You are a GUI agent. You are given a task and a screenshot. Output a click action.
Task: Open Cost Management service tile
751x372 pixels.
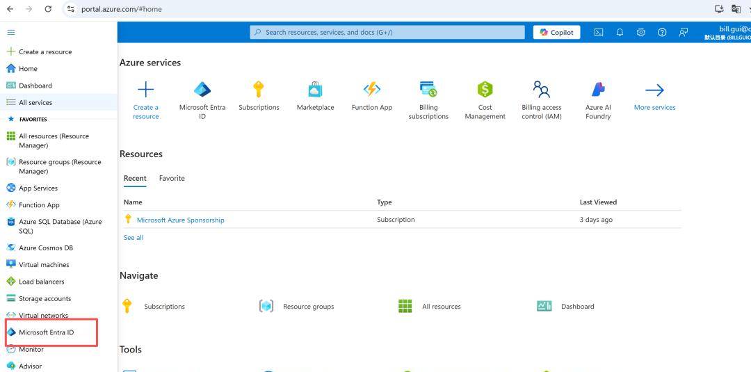[485, 101]
